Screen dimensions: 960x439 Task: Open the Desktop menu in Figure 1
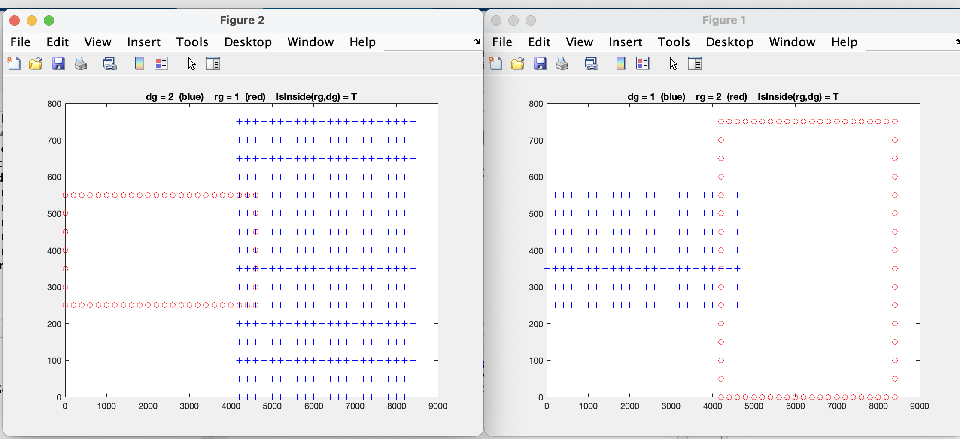[x=729, y=42]
